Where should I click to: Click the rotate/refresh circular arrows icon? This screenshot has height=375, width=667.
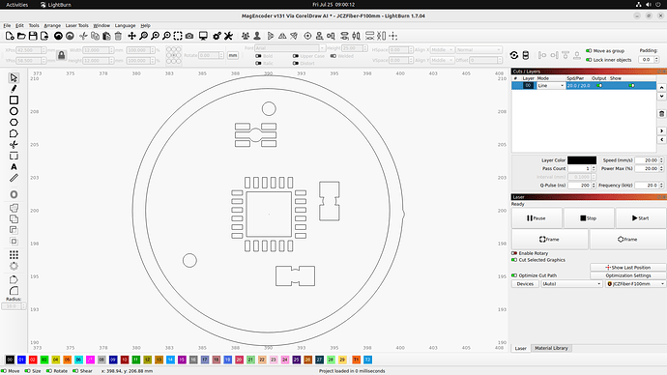click(514, 55)
